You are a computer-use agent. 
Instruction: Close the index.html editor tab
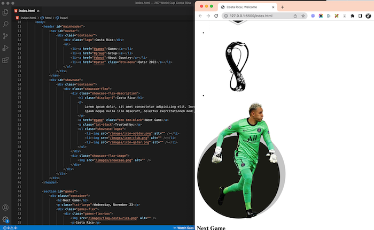38,11
